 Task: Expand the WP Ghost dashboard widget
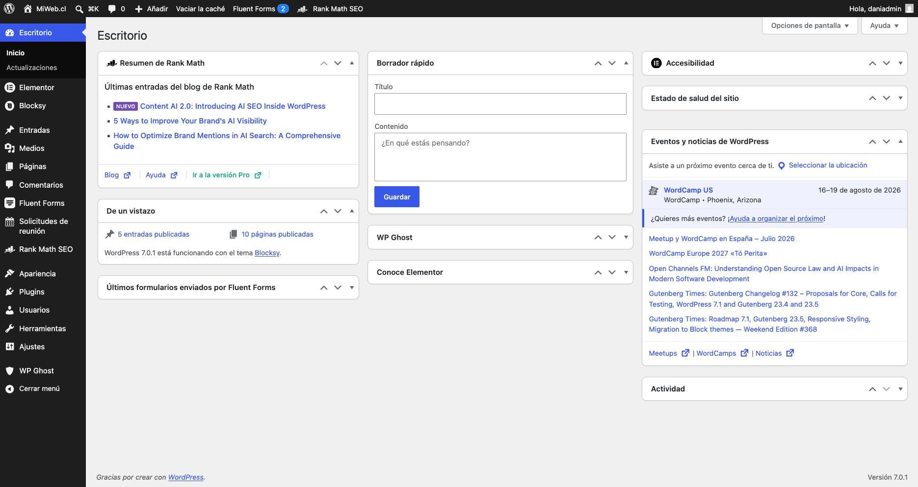click(626, 237)
